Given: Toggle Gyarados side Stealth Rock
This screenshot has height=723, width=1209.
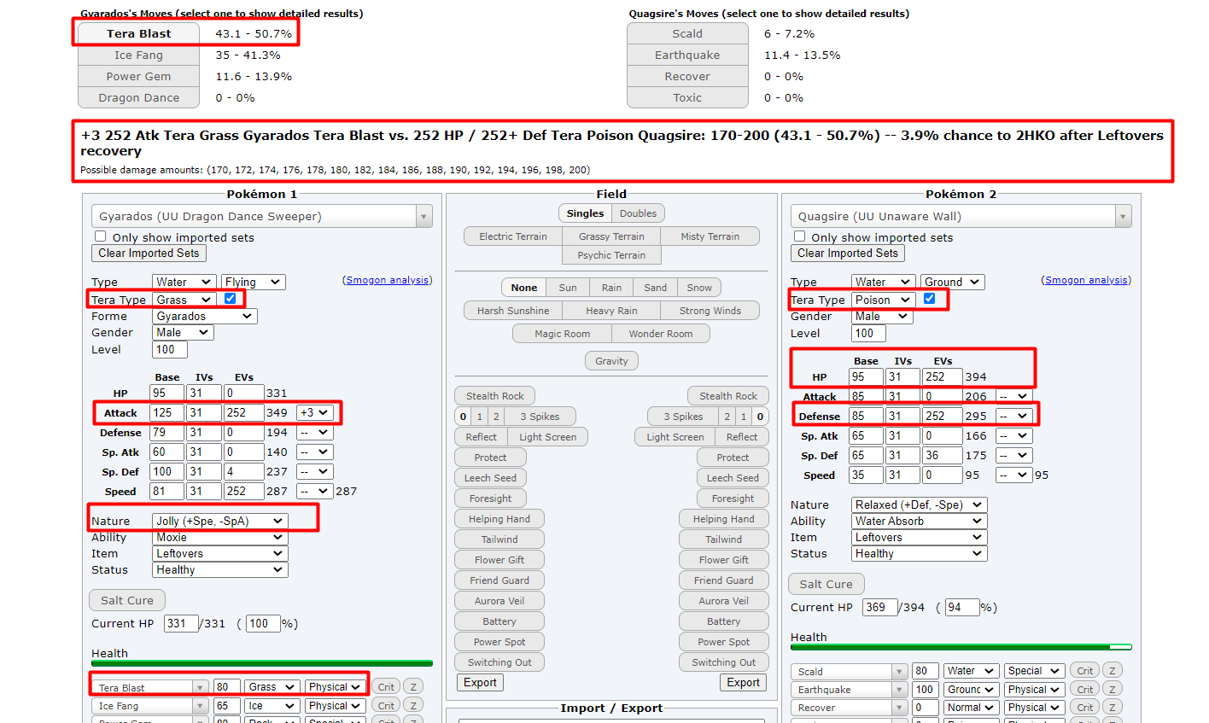Looking at the screenshot, I should point(495,396).
